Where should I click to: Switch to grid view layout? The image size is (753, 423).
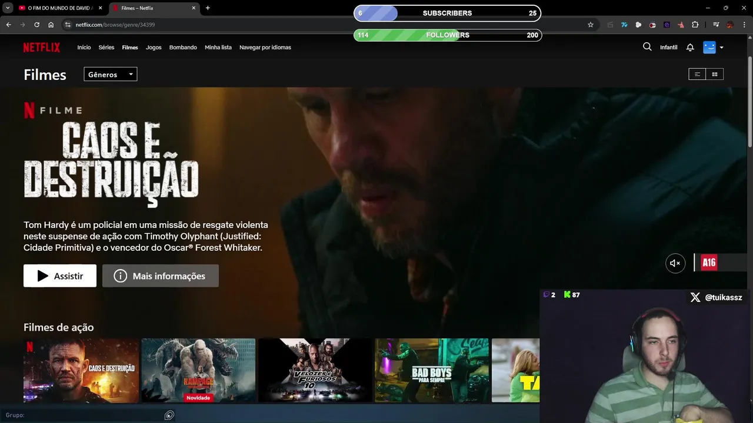[715, 74]
